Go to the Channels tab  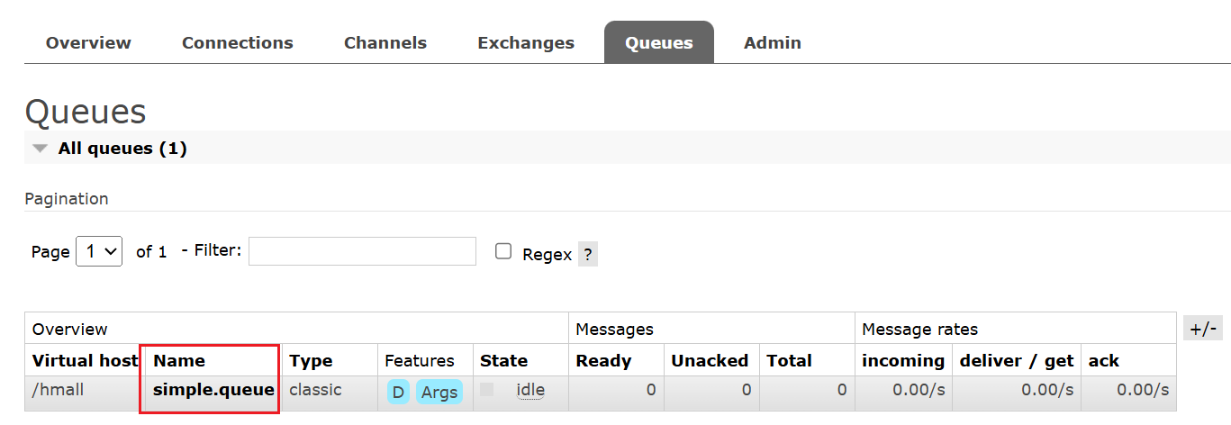click(385, 42)
